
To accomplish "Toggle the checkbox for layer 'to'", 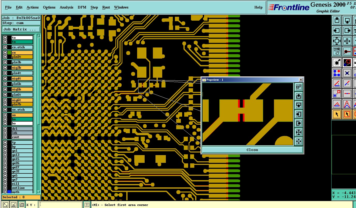I will click(5, 38).
